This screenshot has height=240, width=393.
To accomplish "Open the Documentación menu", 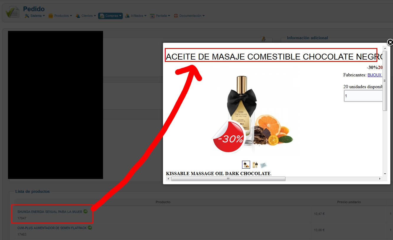I will pyautogui.click(x=189, y=16).
